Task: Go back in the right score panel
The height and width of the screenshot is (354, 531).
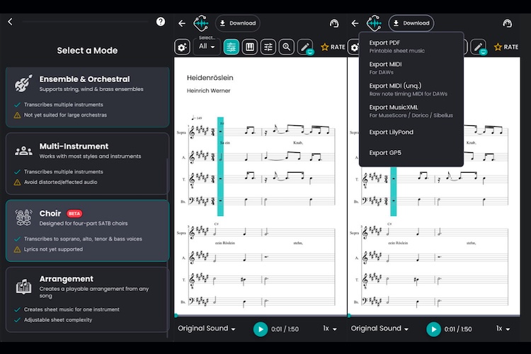Action: point(355,23)
